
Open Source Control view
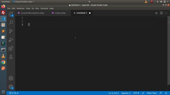pyautogui.click(x=11, y=31)
